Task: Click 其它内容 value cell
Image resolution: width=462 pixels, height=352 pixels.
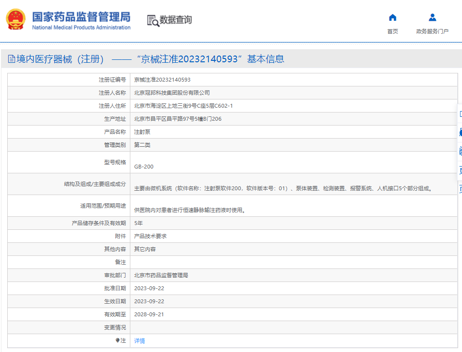Action: point(145,249)
